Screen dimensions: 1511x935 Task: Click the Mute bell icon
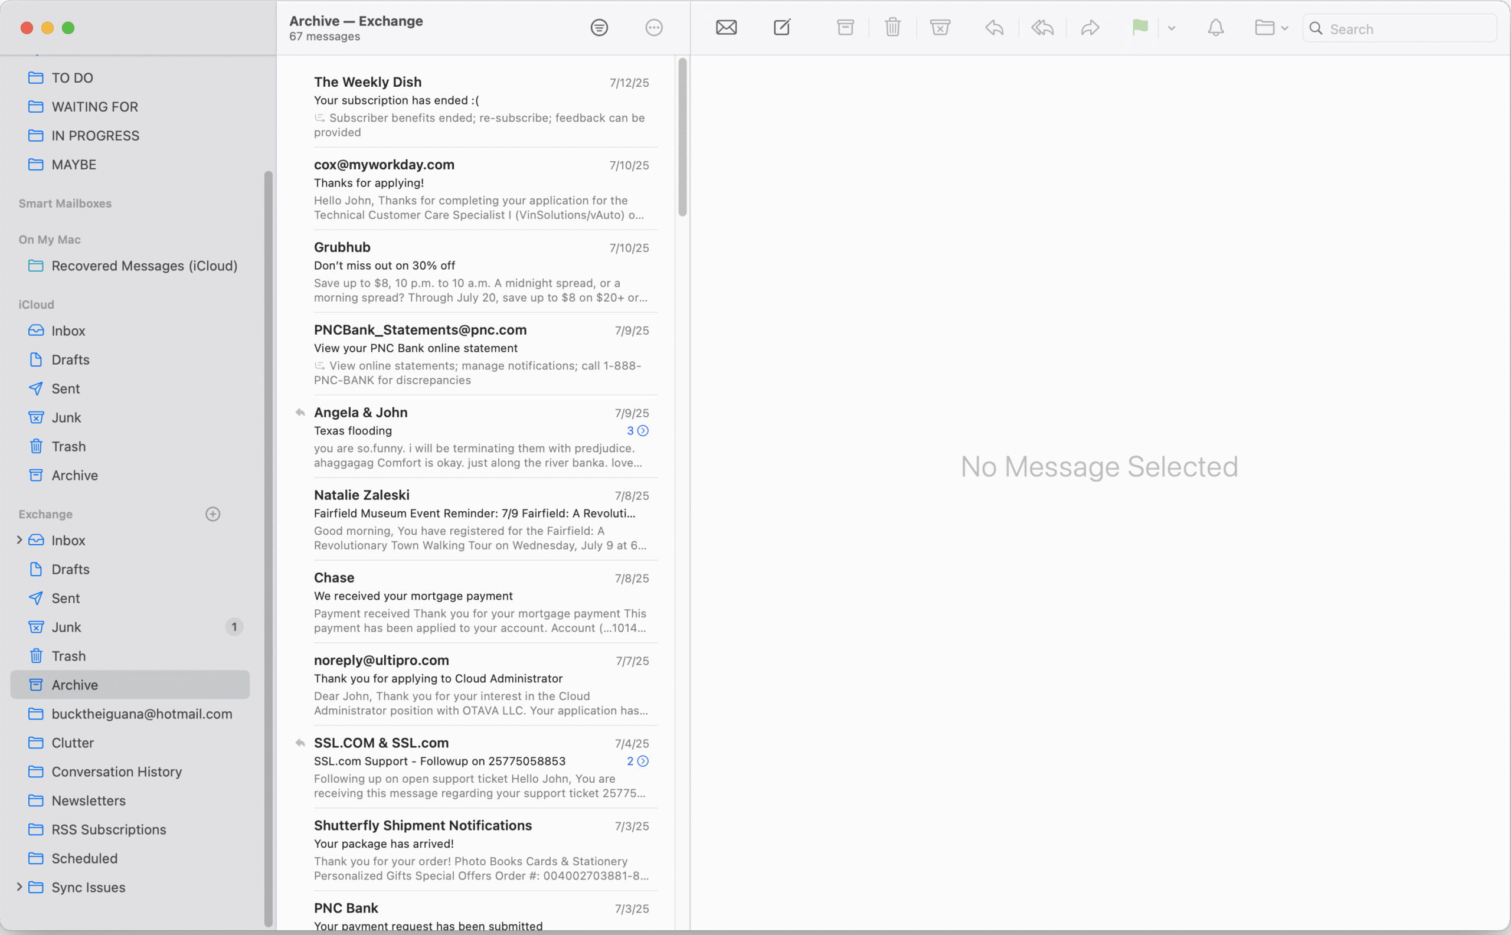point(1215,28)
